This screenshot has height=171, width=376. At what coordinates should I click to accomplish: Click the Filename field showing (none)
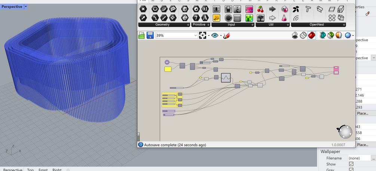click(x=359, y=158)
